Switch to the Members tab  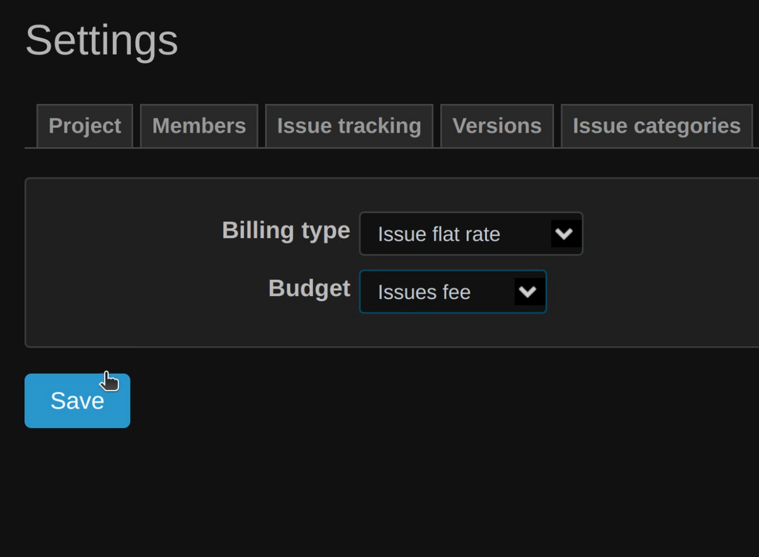tap(199, 125)
